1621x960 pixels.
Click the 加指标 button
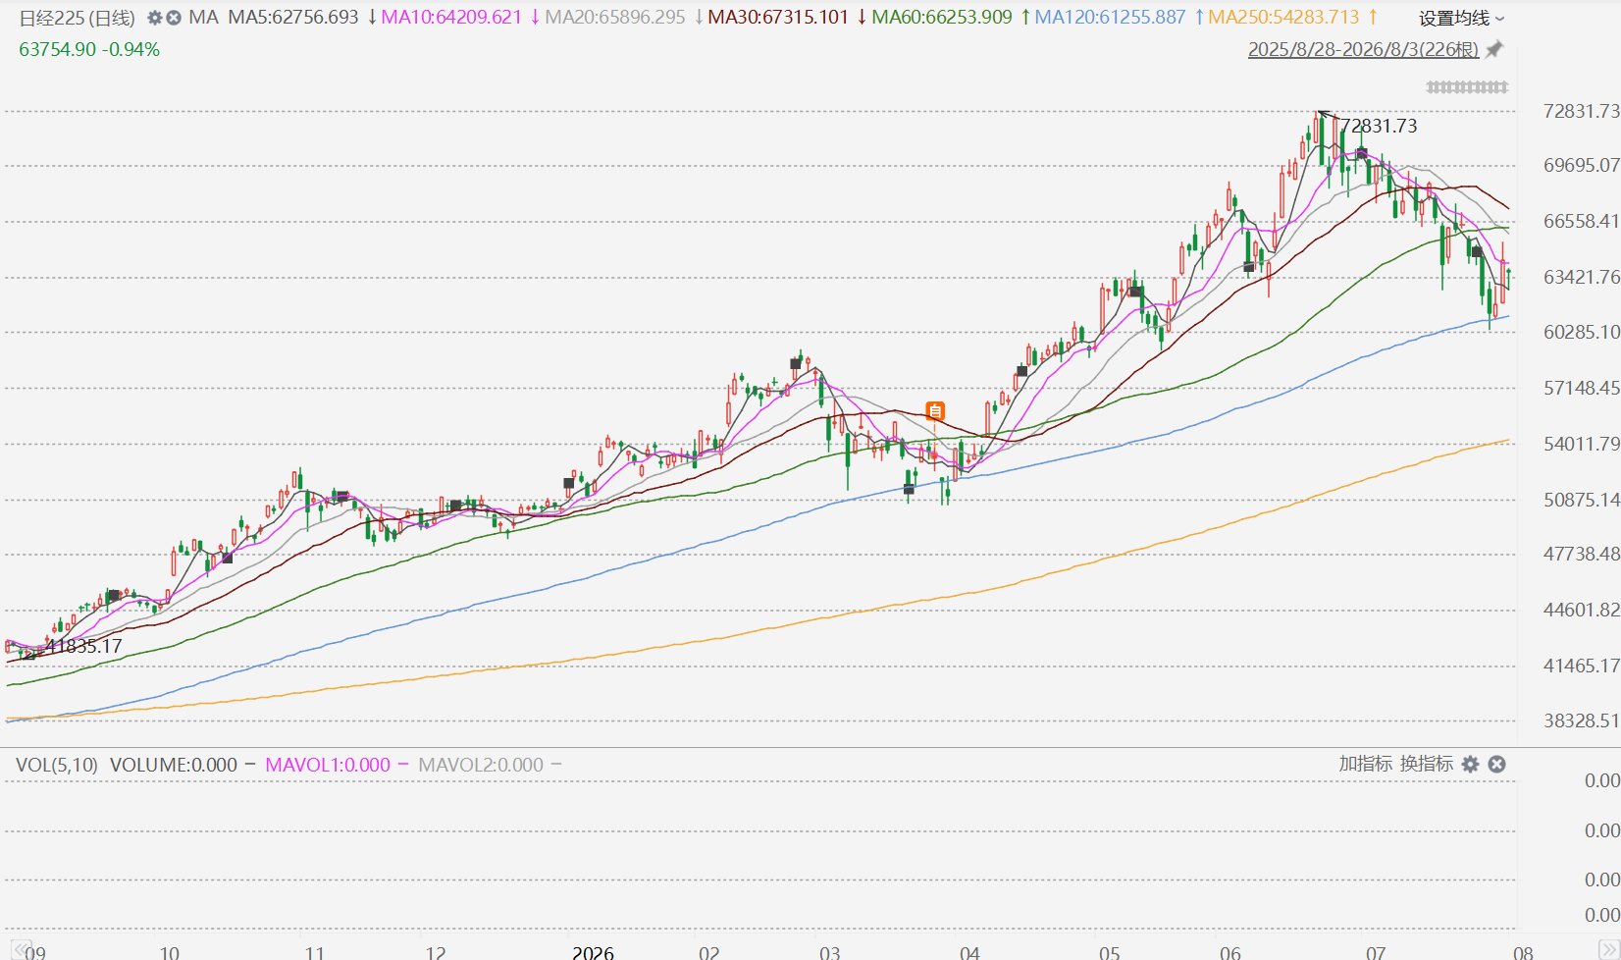1366,764
